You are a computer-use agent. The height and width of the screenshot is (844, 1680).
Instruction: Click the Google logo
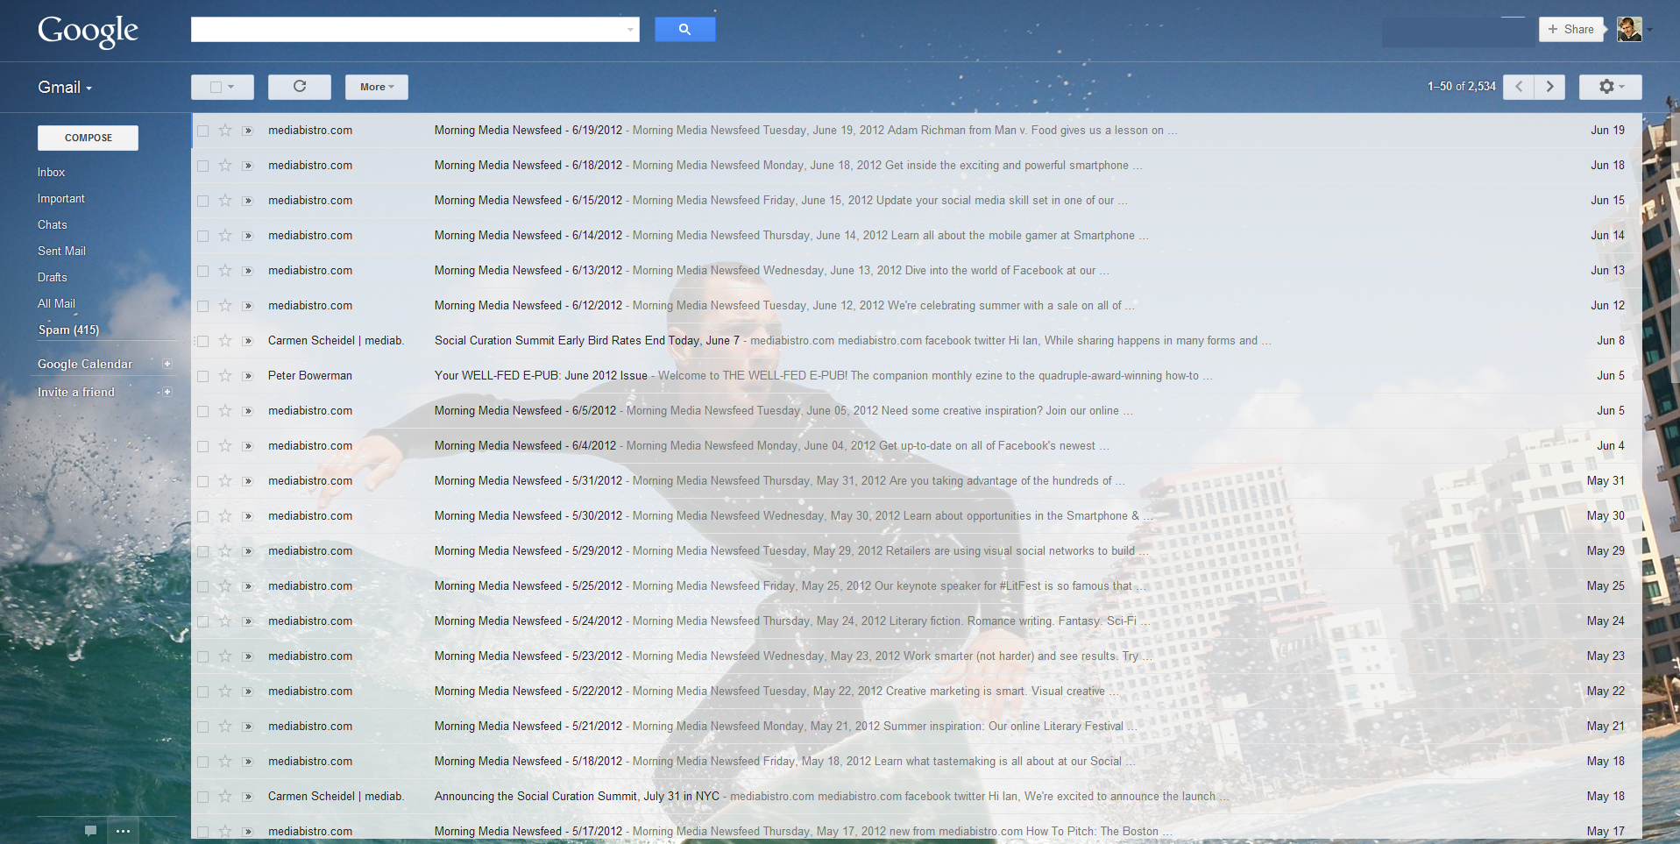pyautogui.click(x=88, y=31)
